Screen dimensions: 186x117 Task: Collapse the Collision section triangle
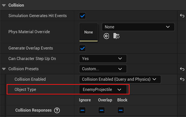(4, 5)
